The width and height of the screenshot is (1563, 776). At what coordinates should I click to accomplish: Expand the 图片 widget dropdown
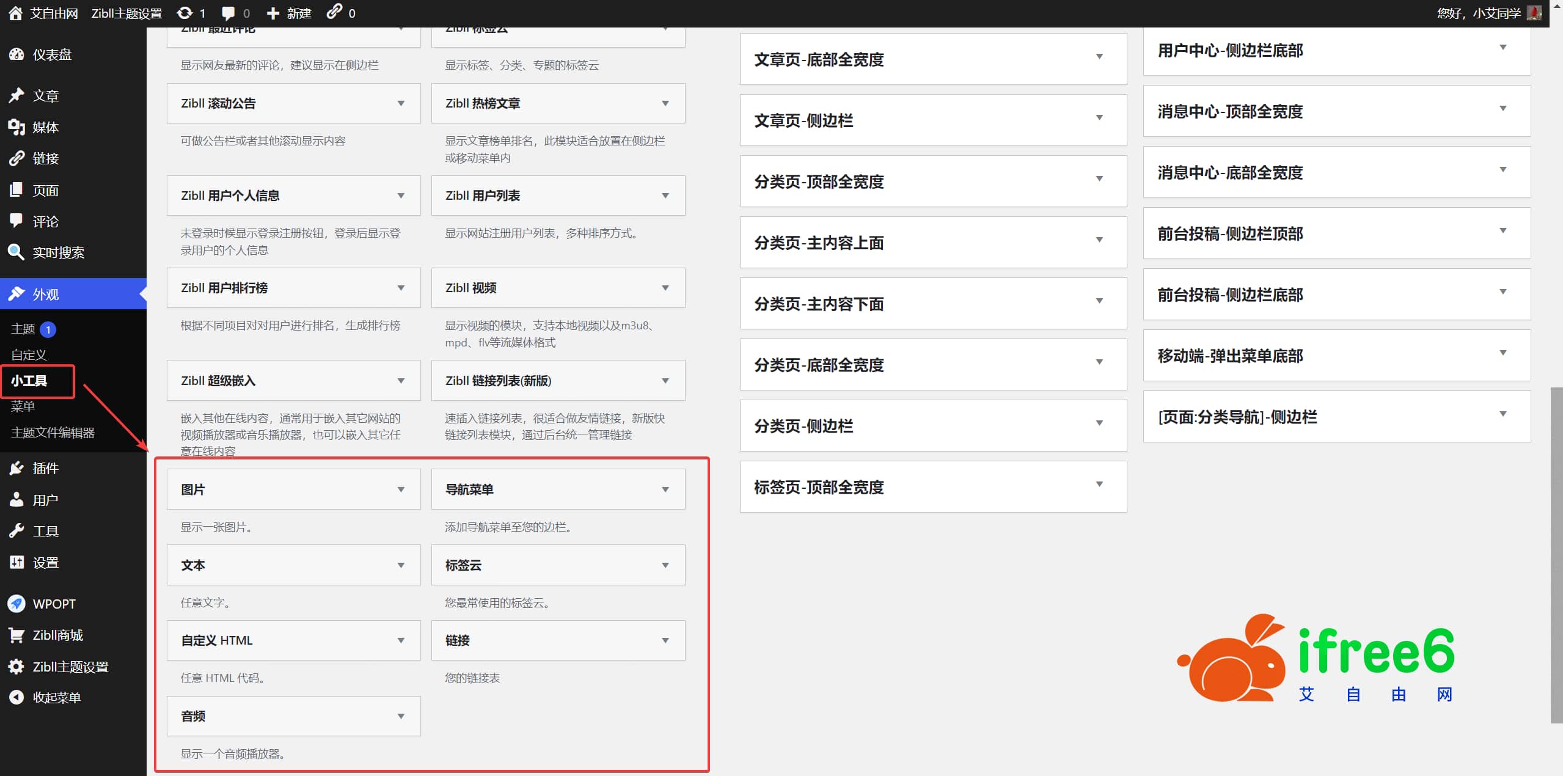tap(401, 489)
